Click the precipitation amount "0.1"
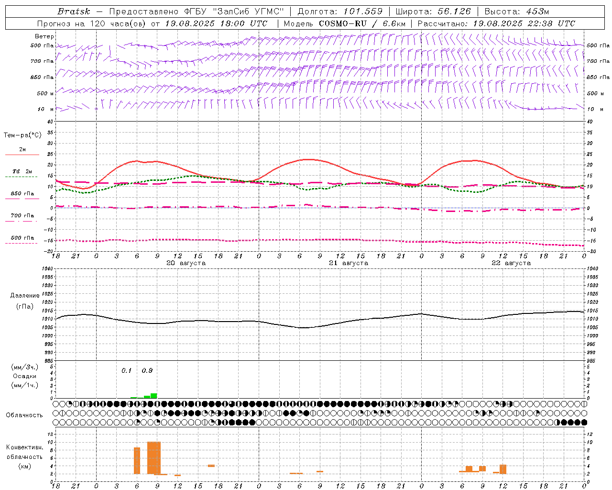612x490 pixels. tap(126, 371)
